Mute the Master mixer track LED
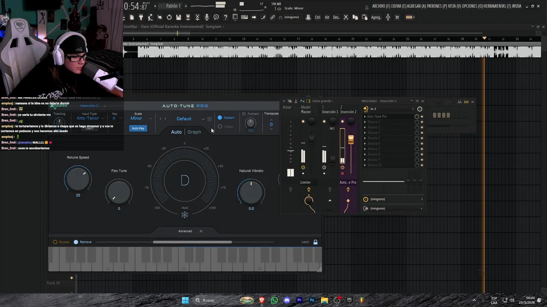547x307 pixels. pyautogui.click(x=303, y=122)
